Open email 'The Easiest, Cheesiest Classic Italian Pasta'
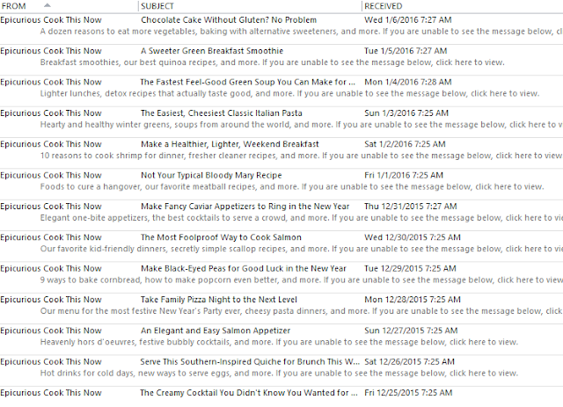563x407 pixels. pos(221,113)
